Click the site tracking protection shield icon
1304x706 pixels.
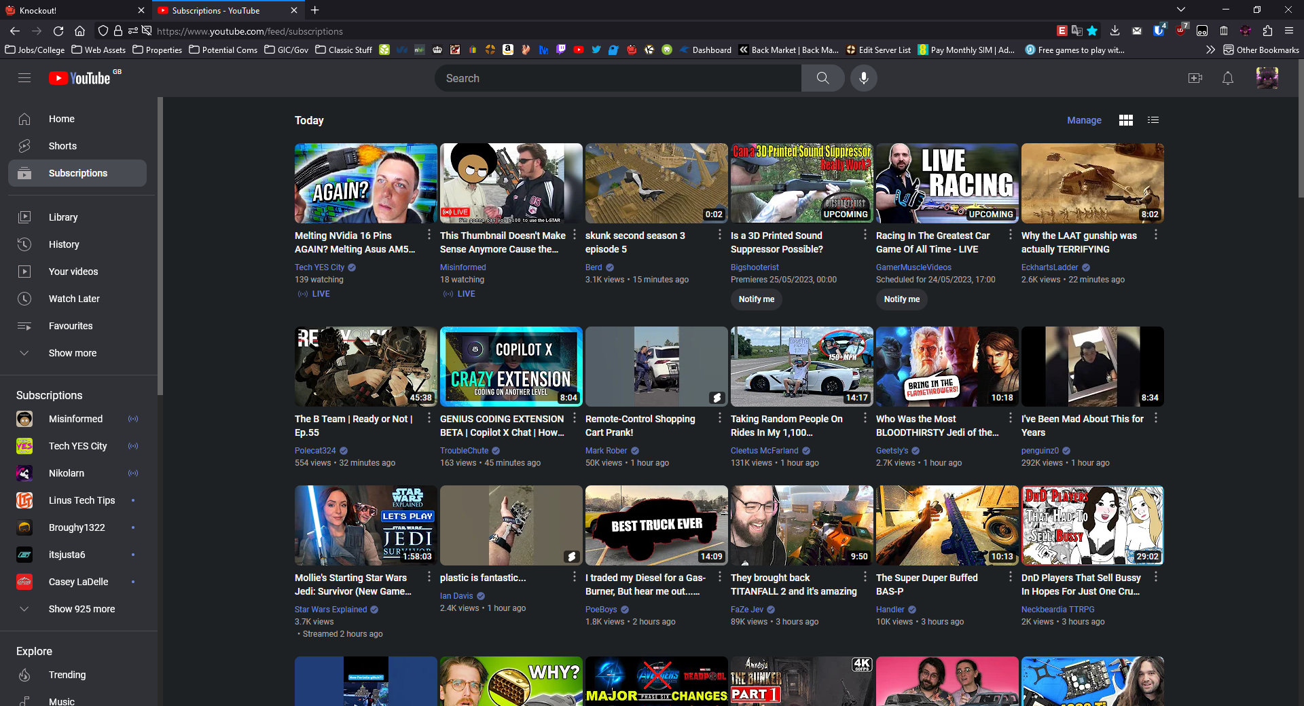tap(103, 31)
